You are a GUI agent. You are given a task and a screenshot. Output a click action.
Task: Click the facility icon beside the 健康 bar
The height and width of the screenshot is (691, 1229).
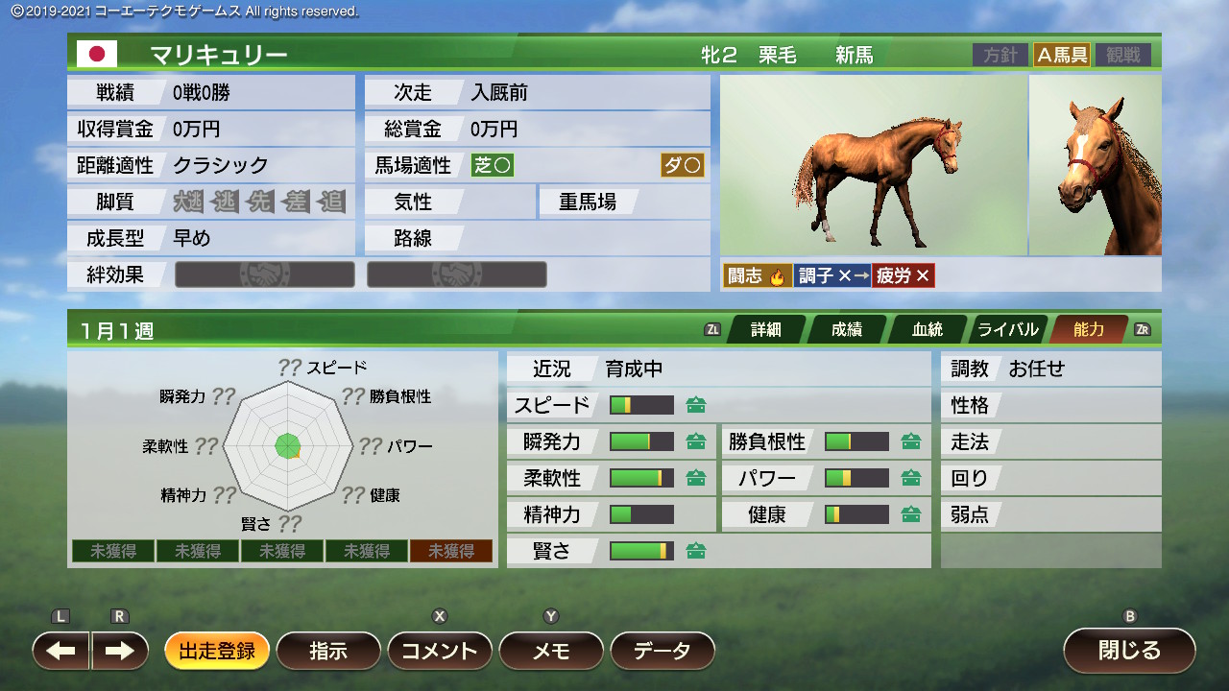tap(911, 514)
